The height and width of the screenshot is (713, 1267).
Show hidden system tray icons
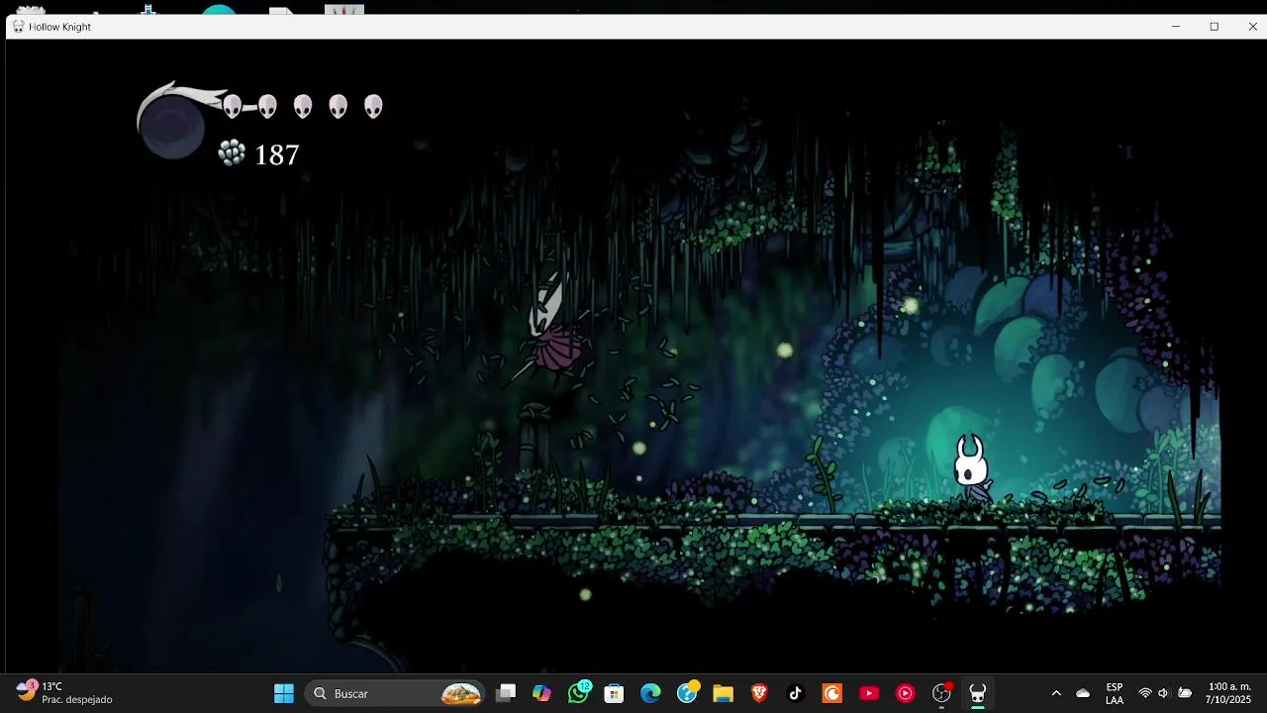tap(1055, 693)
